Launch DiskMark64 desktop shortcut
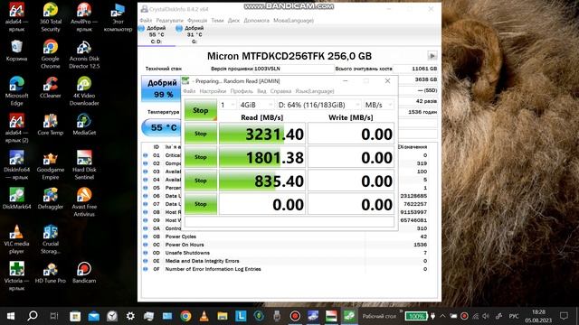The image size is (579, 325). click(x=16, y=199)
